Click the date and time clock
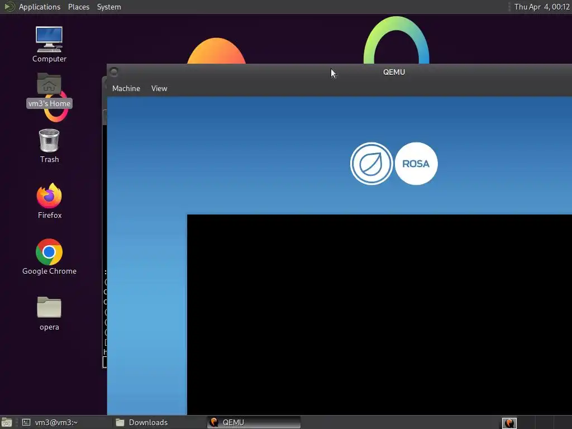Screen dimensions: 572x429 (542, 7)
